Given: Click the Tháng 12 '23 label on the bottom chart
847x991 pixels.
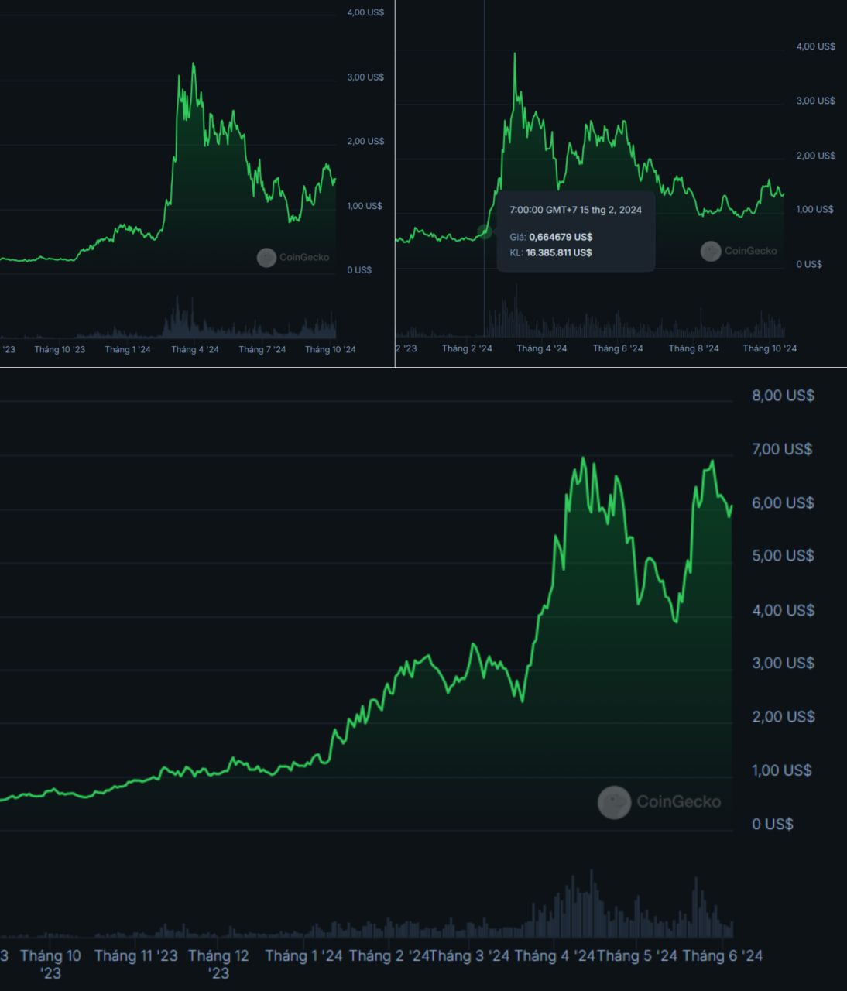Looking at the screenshot, I should point(218,964).
